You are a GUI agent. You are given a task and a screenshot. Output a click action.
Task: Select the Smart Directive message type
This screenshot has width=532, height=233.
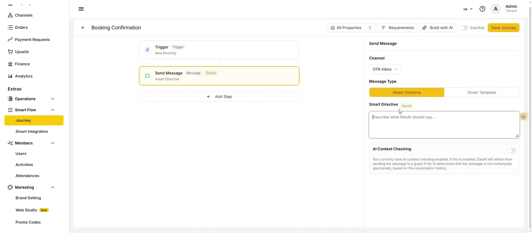click(407, 92)
